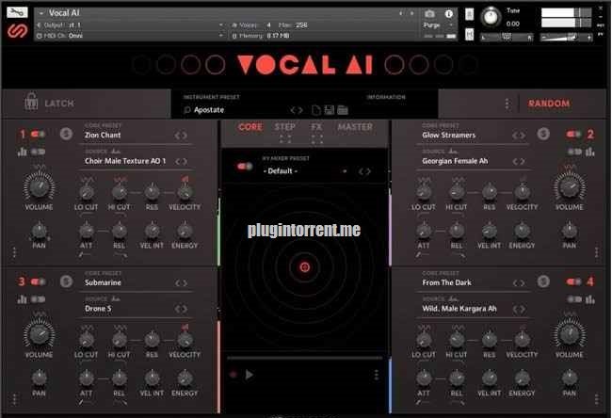Toggle layer 4 power switch
This screenshot has height=418, width=612.
click(x=573, y=281)
